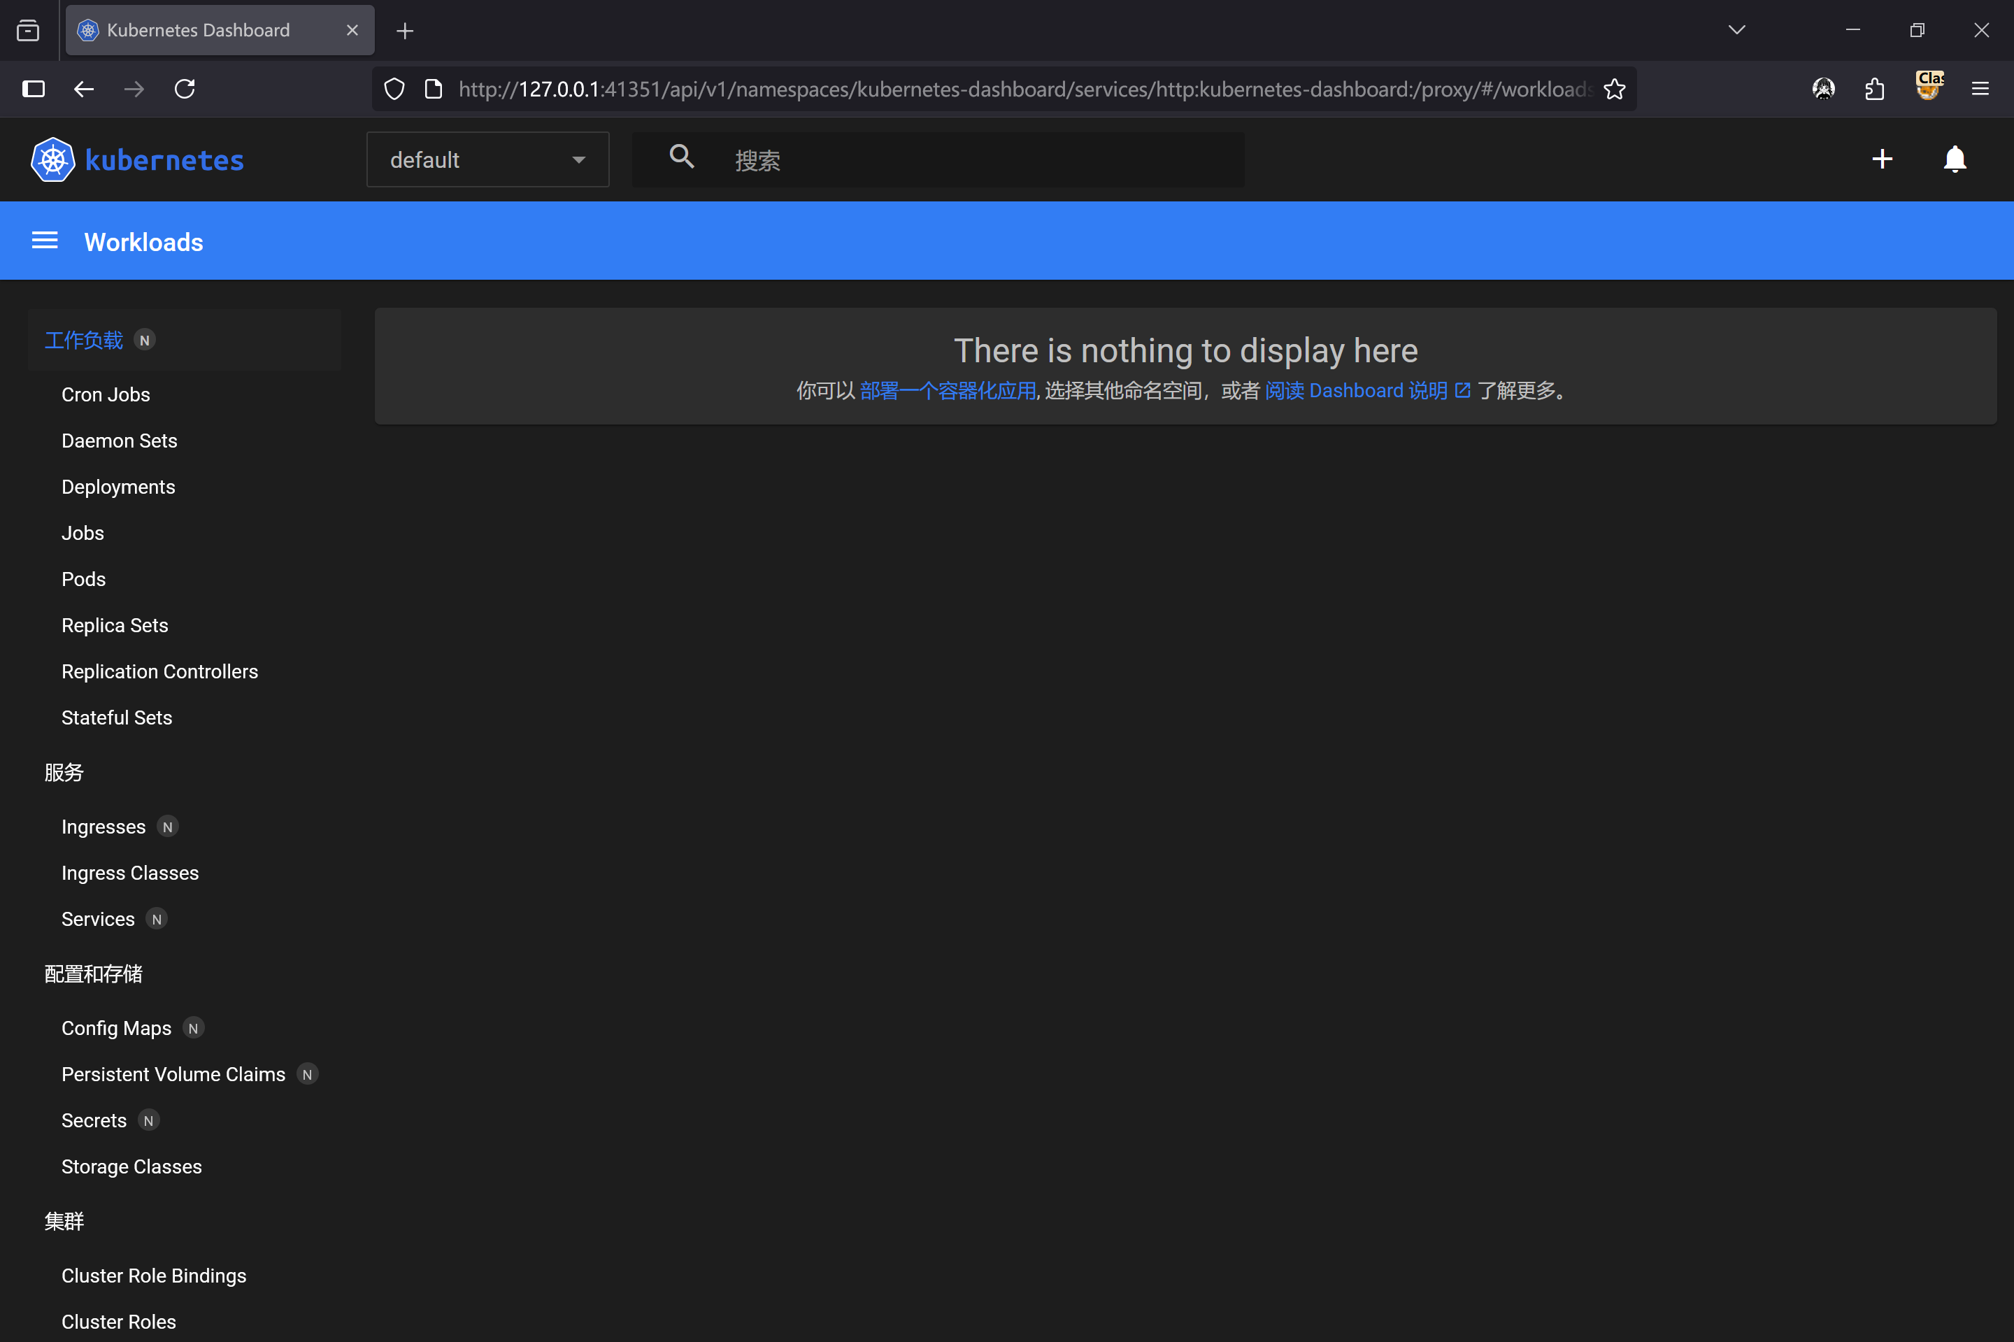Open Daemon Sets in sidebar
The image size is (2014, 1342).
click(x=119, y=441)
